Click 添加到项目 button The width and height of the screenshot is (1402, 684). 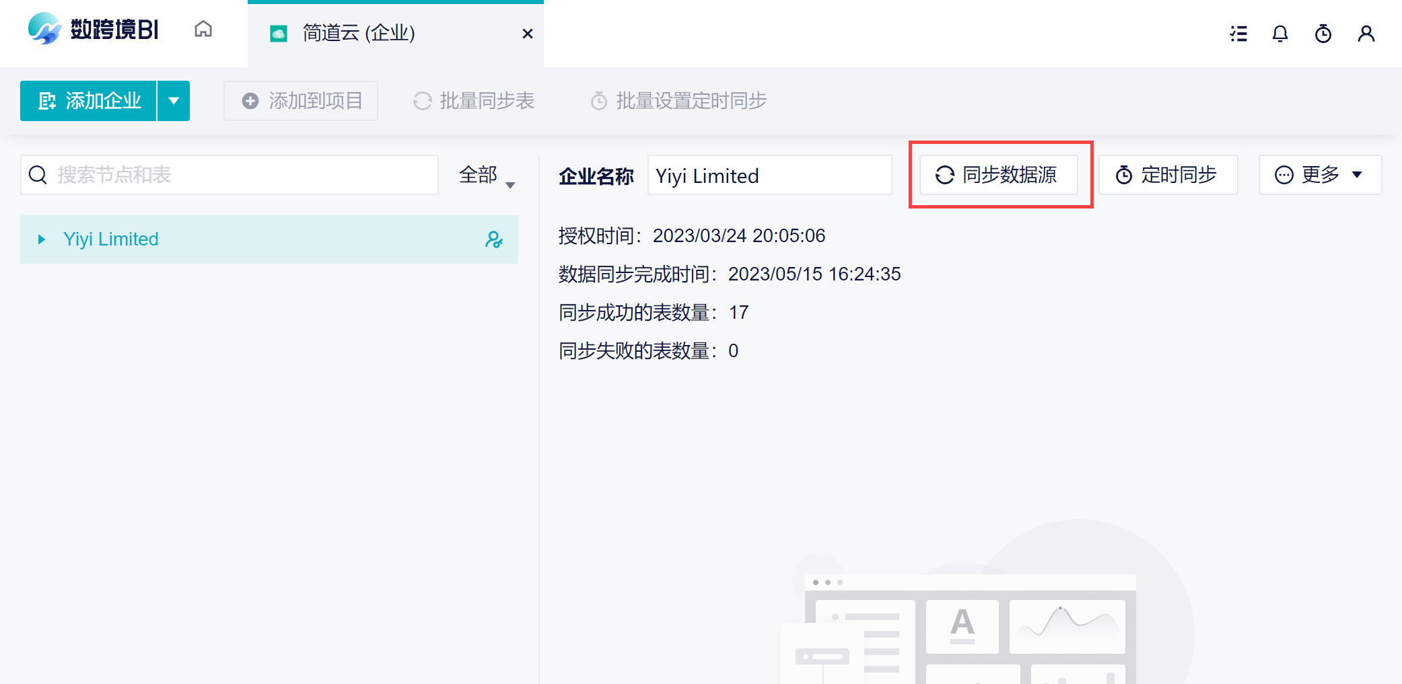[301, 101]
